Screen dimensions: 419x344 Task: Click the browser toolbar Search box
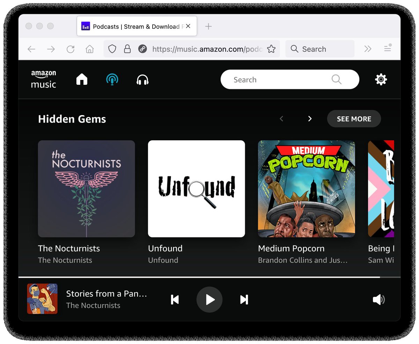(x=320, y=49)
